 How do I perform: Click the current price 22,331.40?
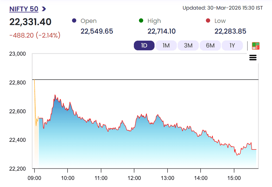30,22
